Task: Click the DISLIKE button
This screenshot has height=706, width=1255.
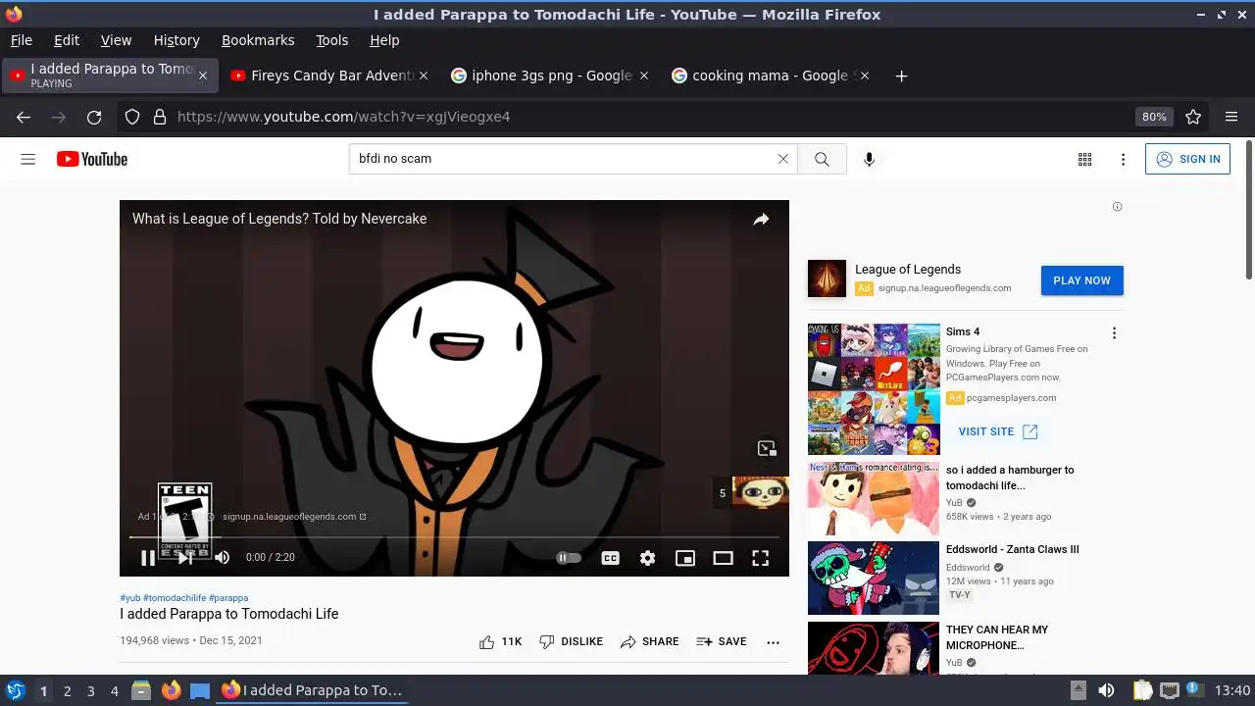Action: [x=571, y=641]
